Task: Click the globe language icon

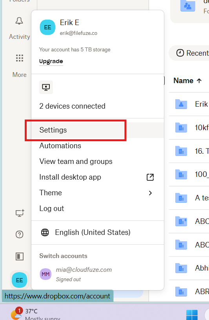Action: click(x=45, y=232)
